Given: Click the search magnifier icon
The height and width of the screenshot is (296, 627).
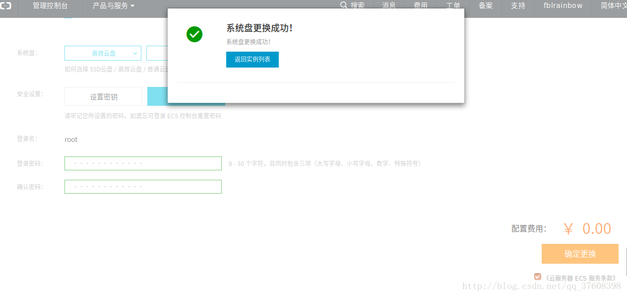Looking at the screenshot, I should coord(343,5).
